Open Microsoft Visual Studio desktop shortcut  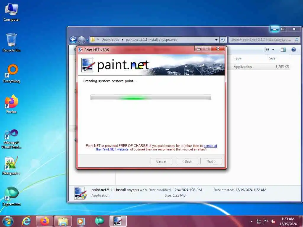click(x=12, y=139)
